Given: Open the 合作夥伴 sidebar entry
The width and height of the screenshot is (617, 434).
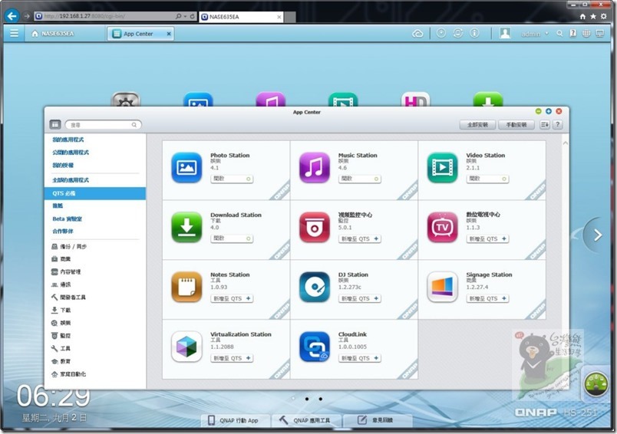Looking at the screenshot, I should click(63, 231).
